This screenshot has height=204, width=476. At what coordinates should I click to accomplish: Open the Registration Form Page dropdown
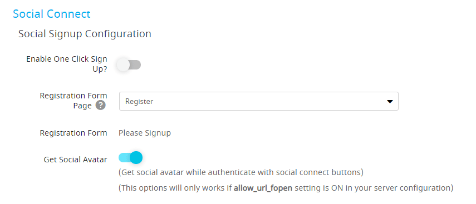pos(259,101)
